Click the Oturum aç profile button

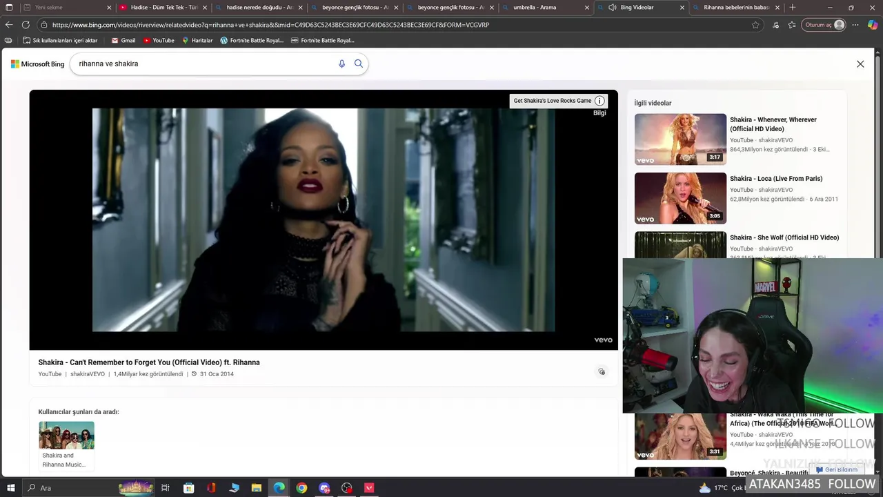tap(824, 25)
